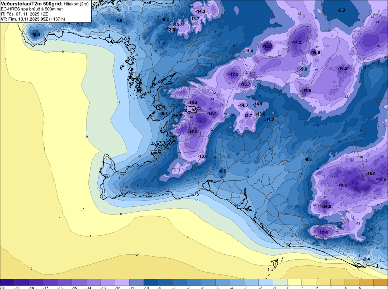Click the -13.7 temperature label on map
Viewport: 388px width, 290px height.
tap(194, 19)
